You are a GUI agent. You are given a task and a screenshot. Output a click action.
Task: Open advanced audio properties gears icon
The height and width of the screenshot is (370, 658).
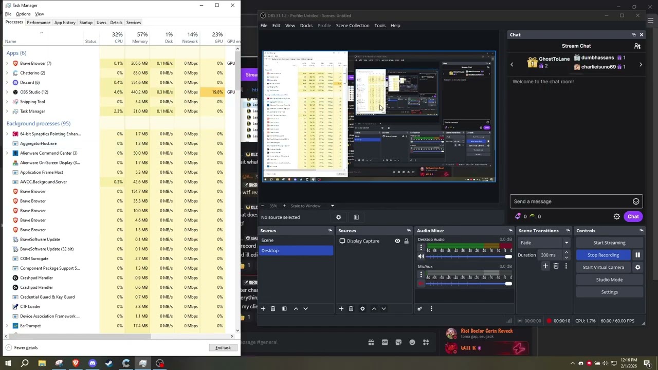419,309
